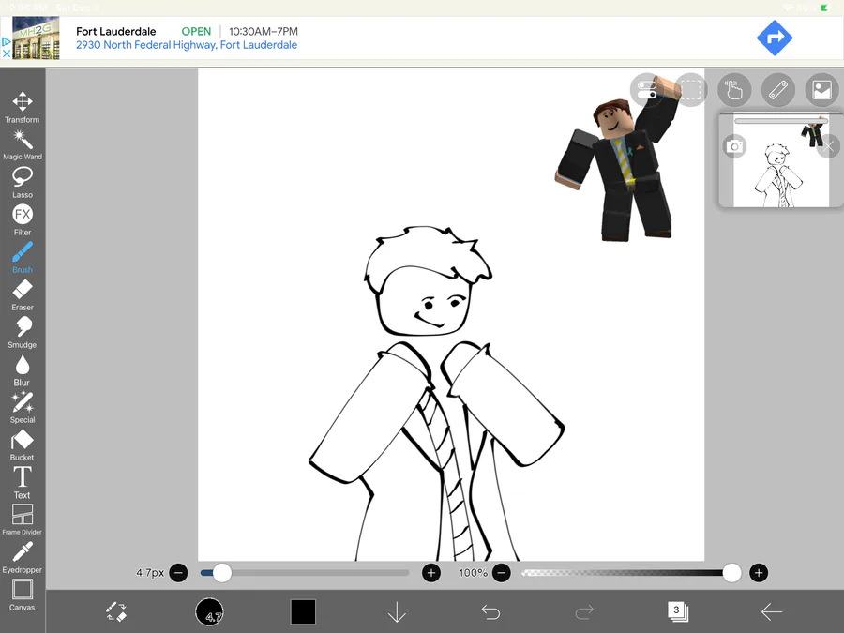Select the Magic Wand tool
844x633 pixels.
point(23,144)
